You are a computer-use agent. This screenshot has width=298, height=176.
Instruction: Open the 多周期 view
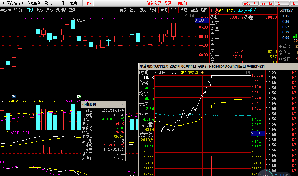click(61, 10)
